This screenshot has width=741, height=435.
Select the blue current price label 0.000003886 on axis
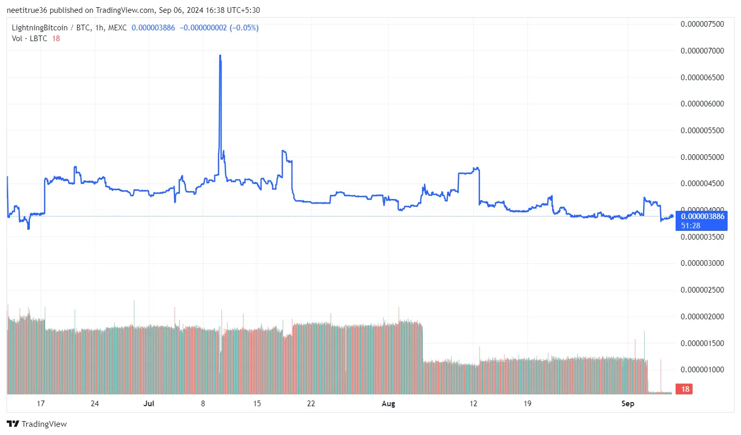[x=702, y=216]
